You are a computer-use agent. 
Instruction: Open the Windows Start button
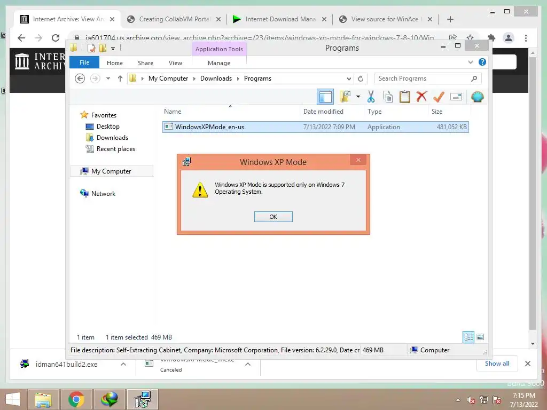(x=13, y=399)
